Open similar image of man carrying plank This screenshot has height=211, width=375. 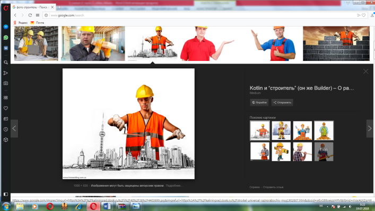click(302, 152)
